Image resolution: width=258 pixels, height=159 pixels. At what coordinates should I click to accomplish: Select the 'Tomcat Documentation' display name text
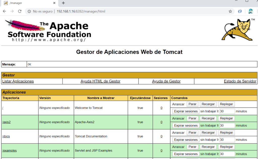(x=91, y=136)
